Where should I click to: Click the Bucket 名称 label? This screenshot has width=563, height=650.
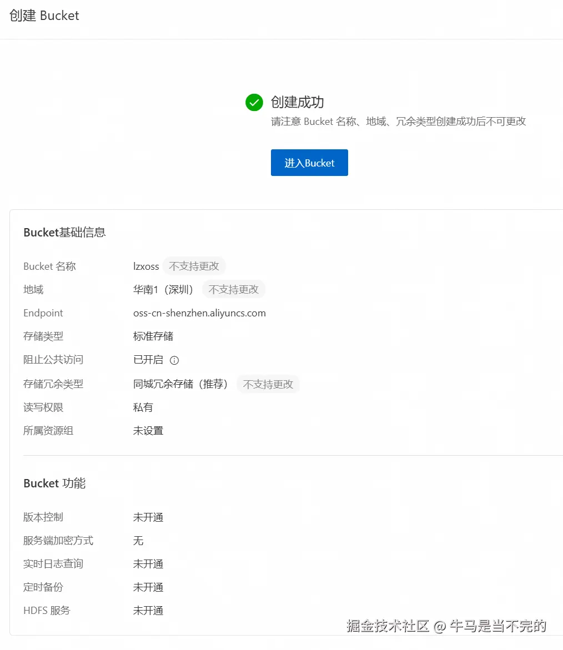pyautogui.click(x=49, y=266)
